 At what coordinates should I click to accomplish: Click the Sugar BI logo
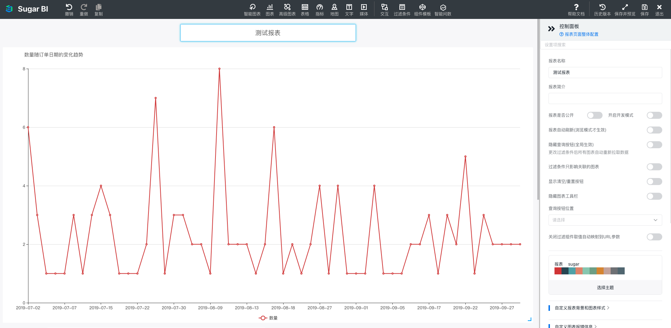(x=27, y=9)
